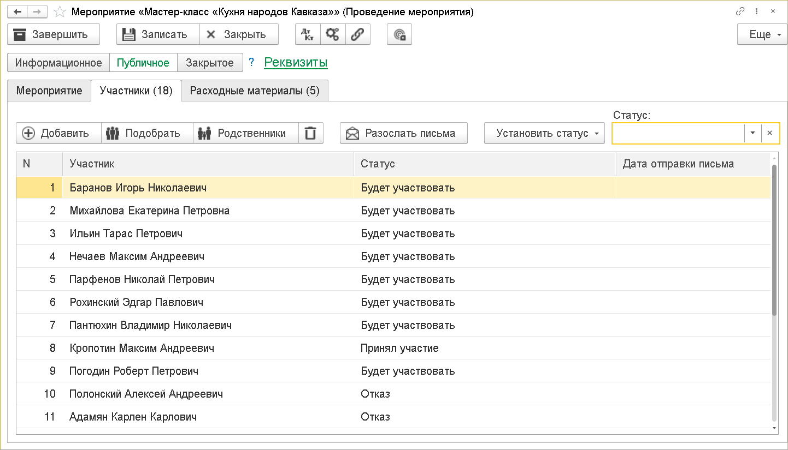The width and height of the screenshot is (788, 450).
Task: Open the Расходные материалы (5) tab
Action: pos(255,91)
